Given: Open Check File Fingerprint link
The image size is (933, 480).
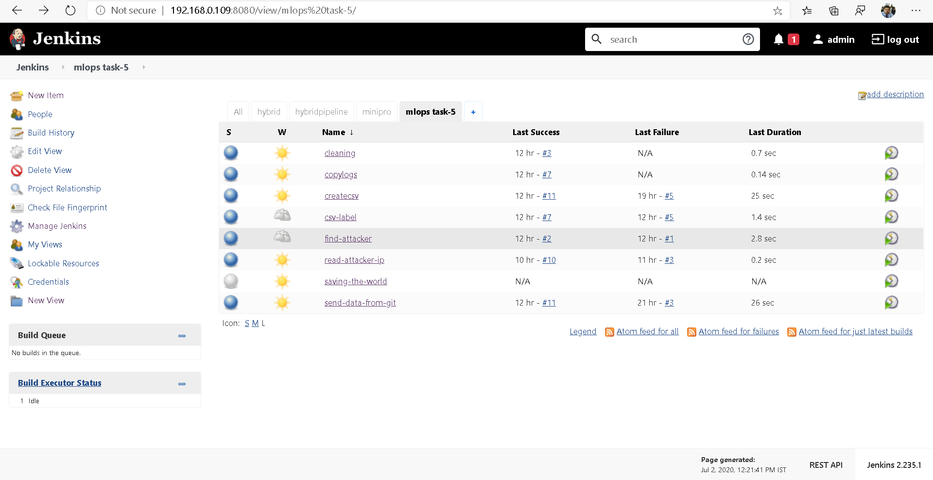Looking at the screenshot, I should [x=68, y=207].
